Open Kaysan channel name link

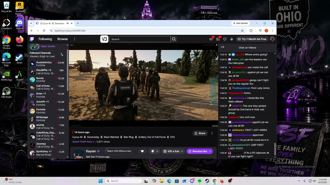pyautogui.click(x=91, y=151)
